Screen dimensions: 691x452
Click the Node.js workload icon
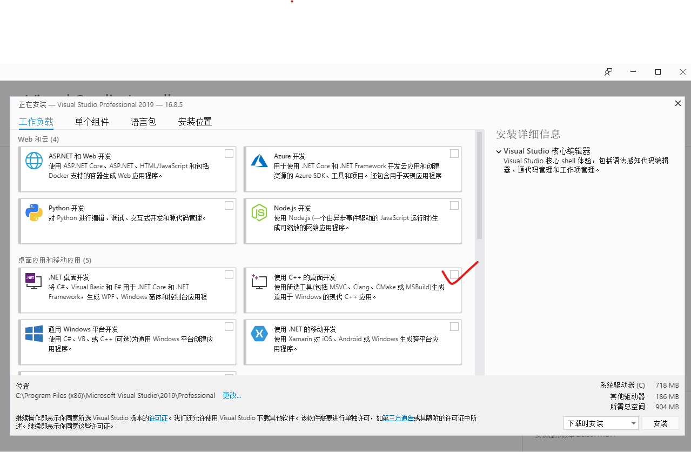(259, 212)
